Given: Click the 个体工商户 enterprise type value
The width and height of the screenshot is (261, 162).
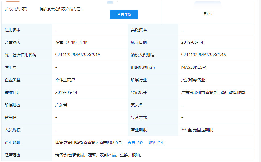Looking at the screenshot, I should [65, 80].
